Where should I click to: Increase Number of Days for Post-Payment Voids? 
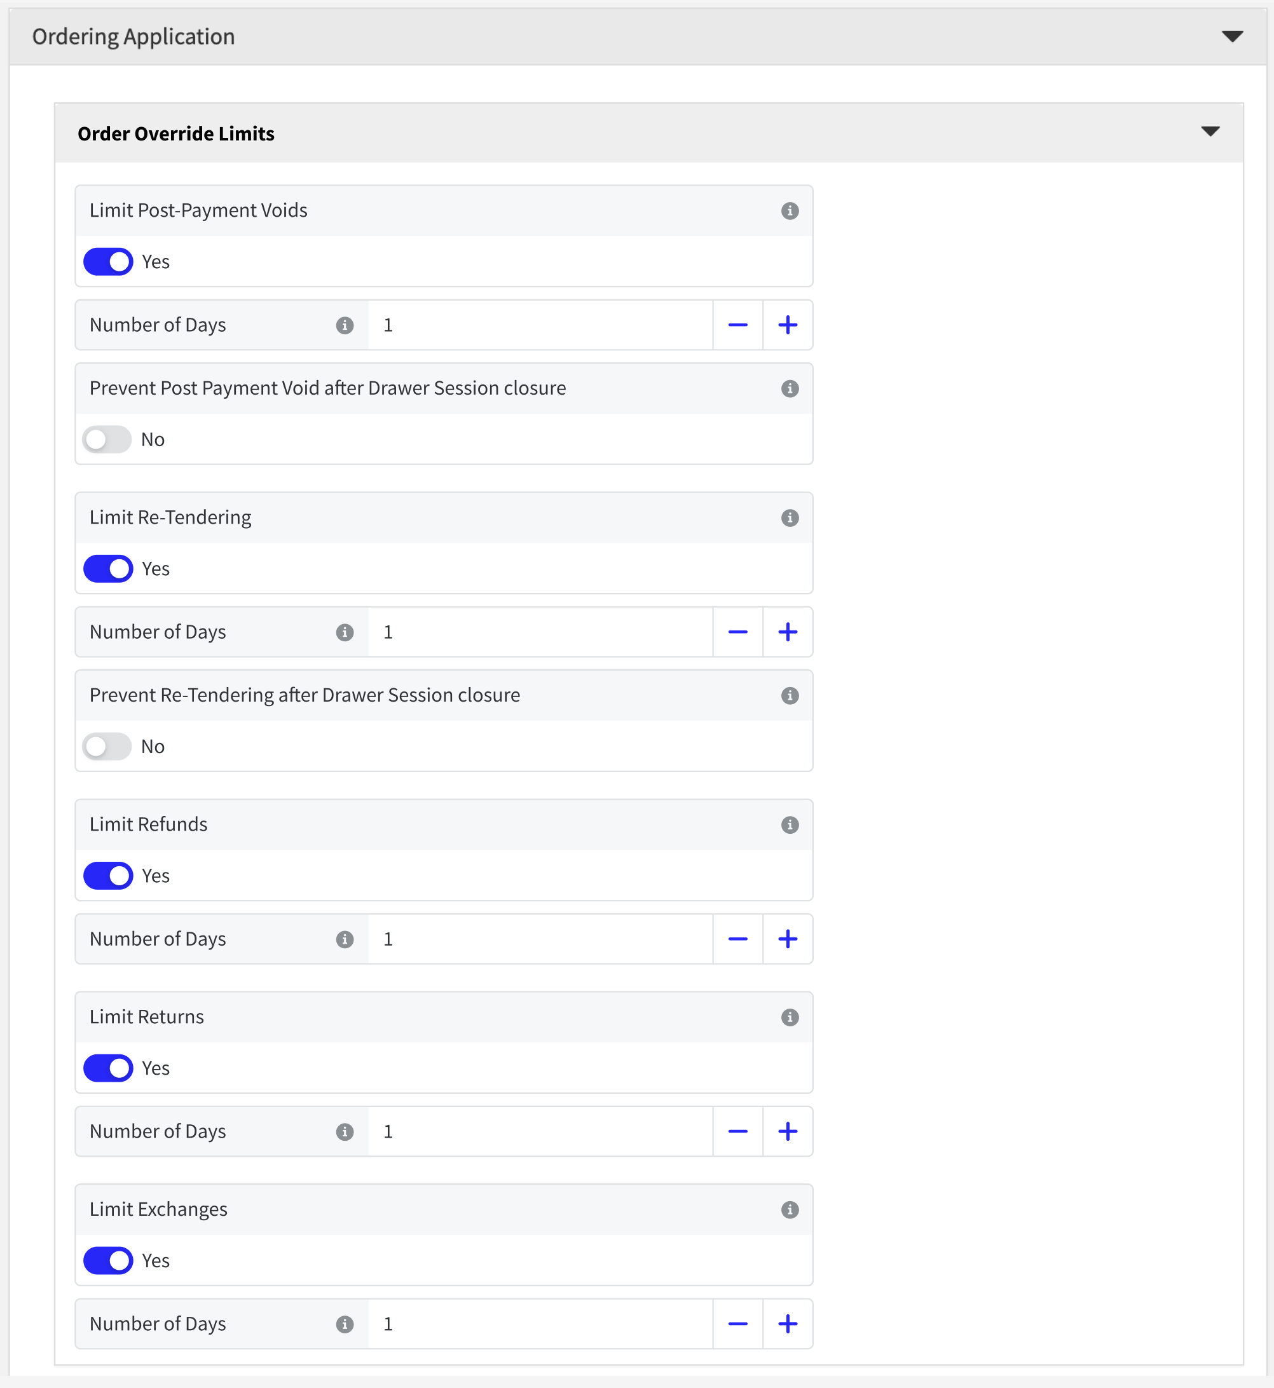point(787,325)
